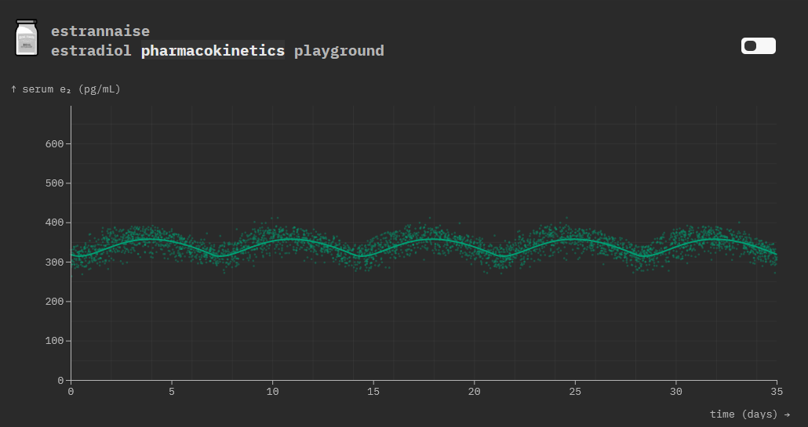
Task: Click the 500 tick on y-axis
Action: (54, 183)
